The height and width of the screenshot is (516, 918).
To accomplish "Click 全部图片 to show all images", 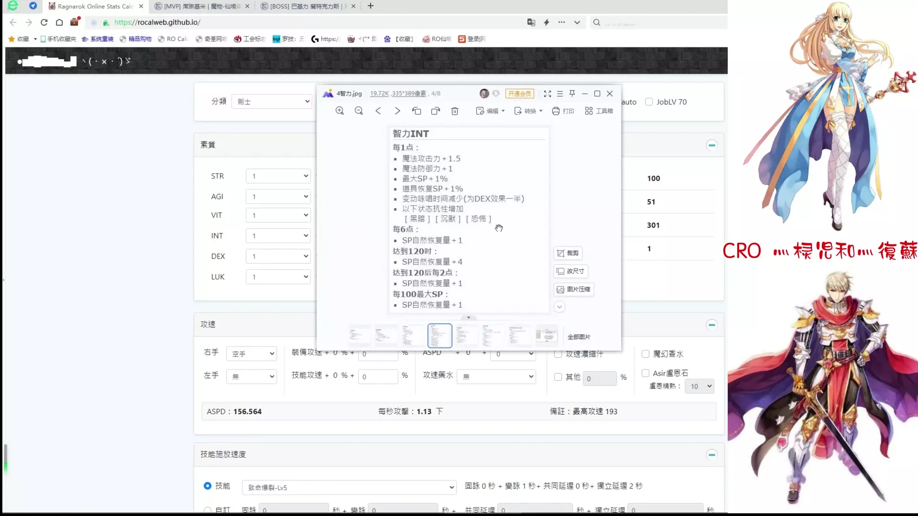I will pyautogui.click(x=579, y=337).
